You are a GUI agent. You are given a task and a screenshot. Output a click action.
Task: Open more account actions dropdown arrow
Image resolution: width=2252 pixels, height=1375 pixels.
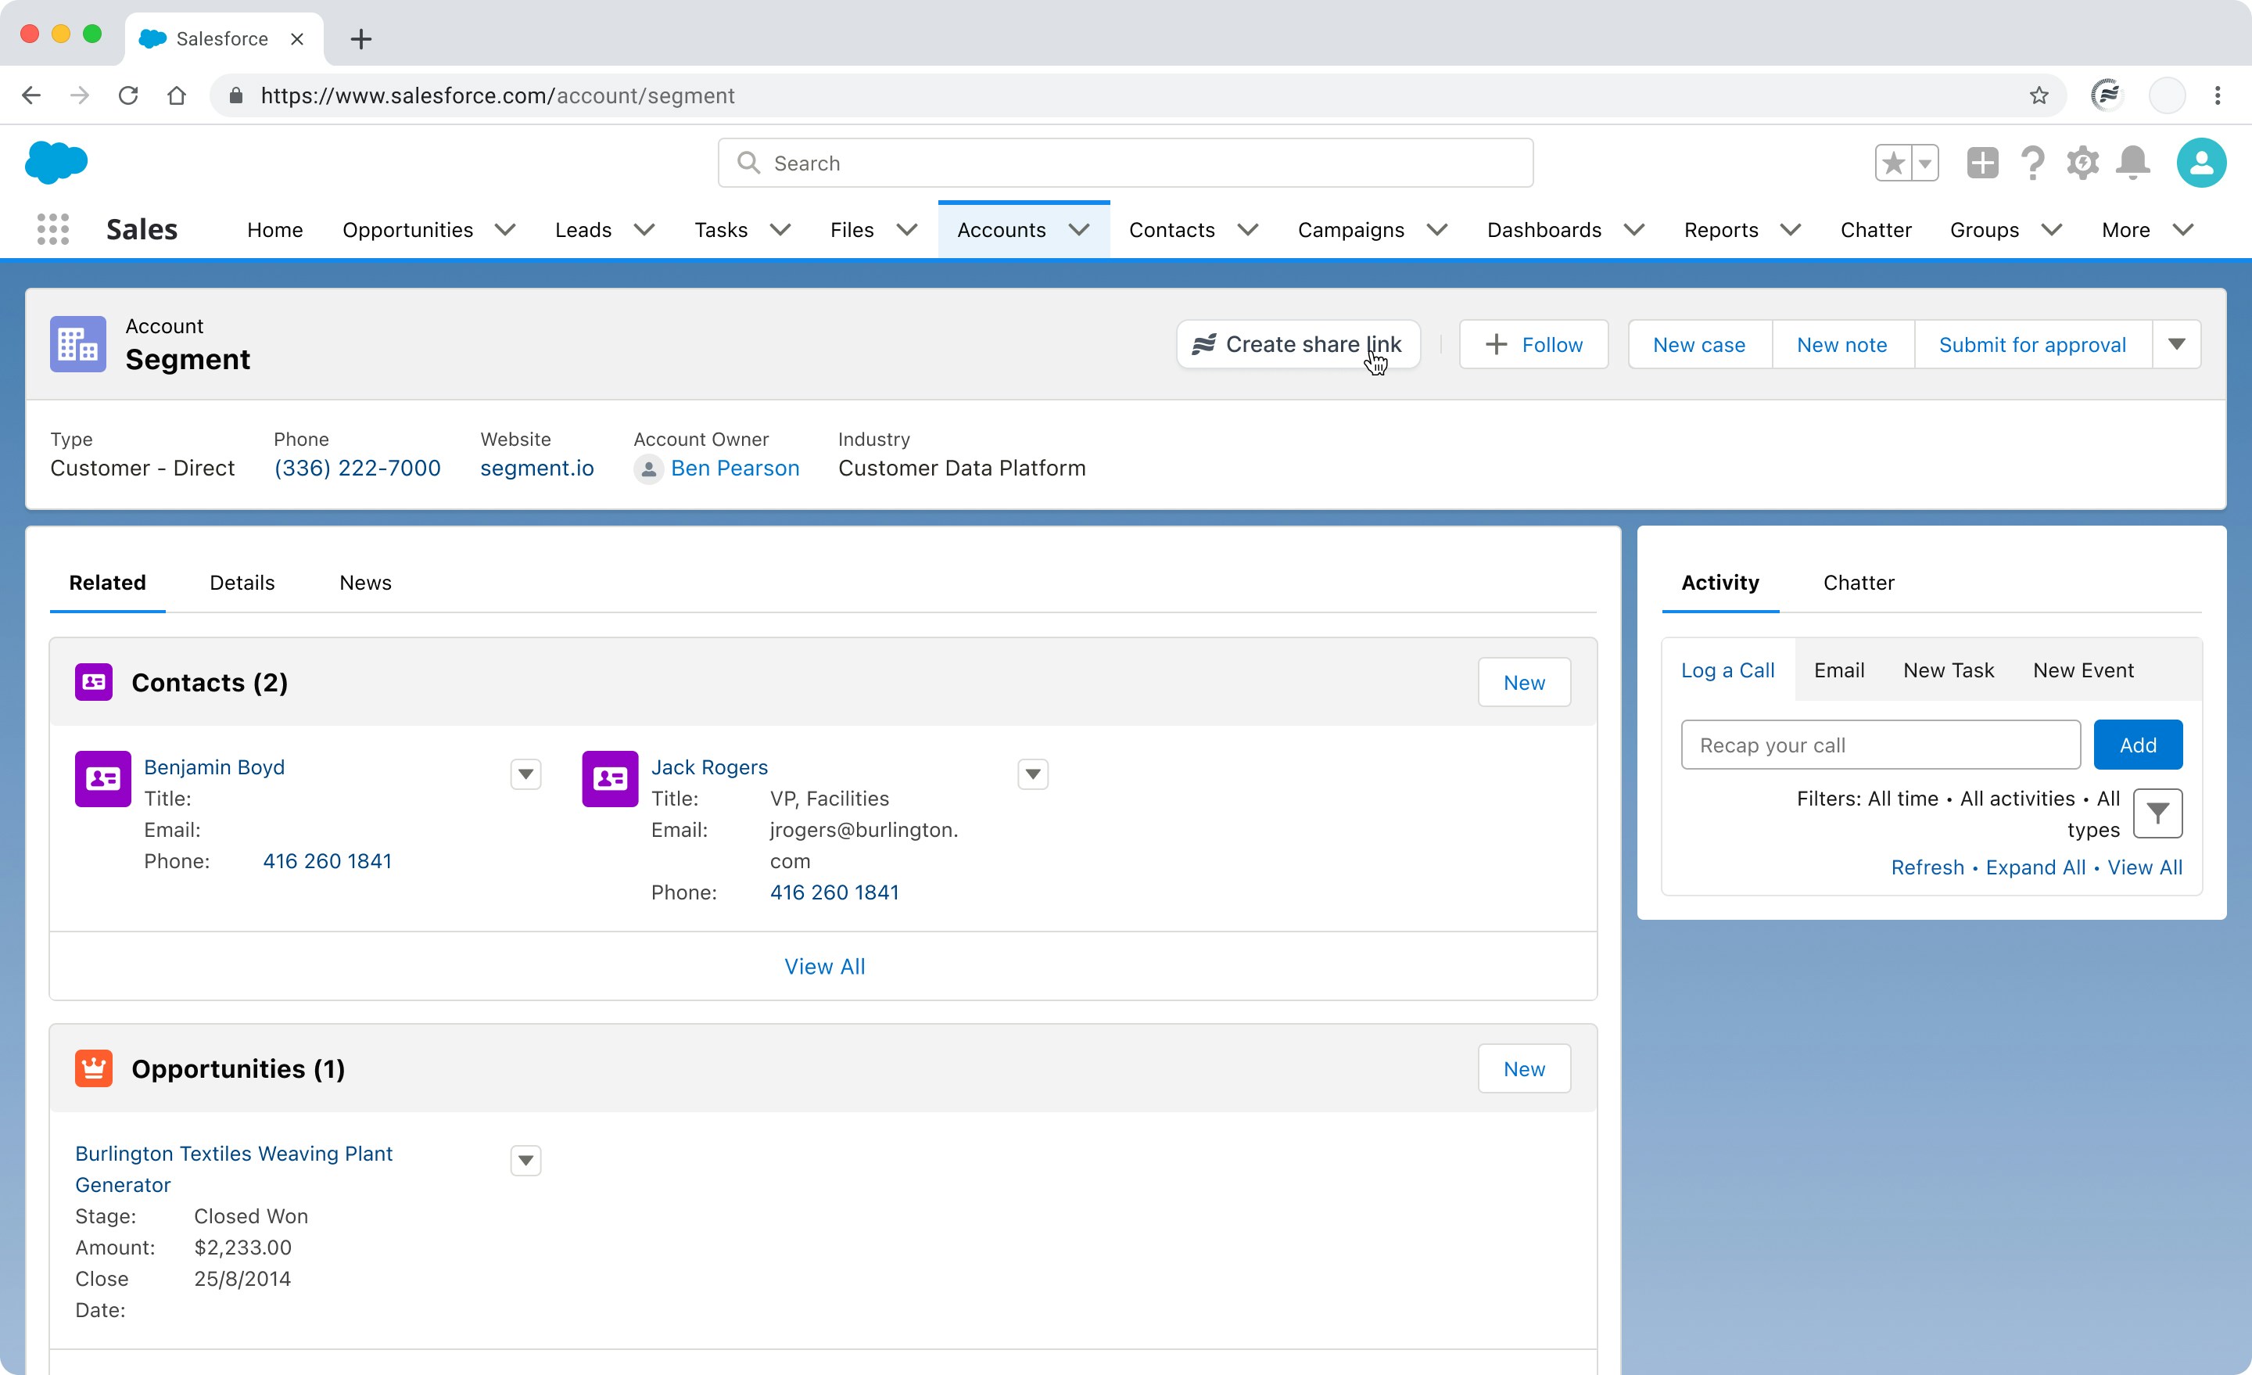[x=2176, y=345]
